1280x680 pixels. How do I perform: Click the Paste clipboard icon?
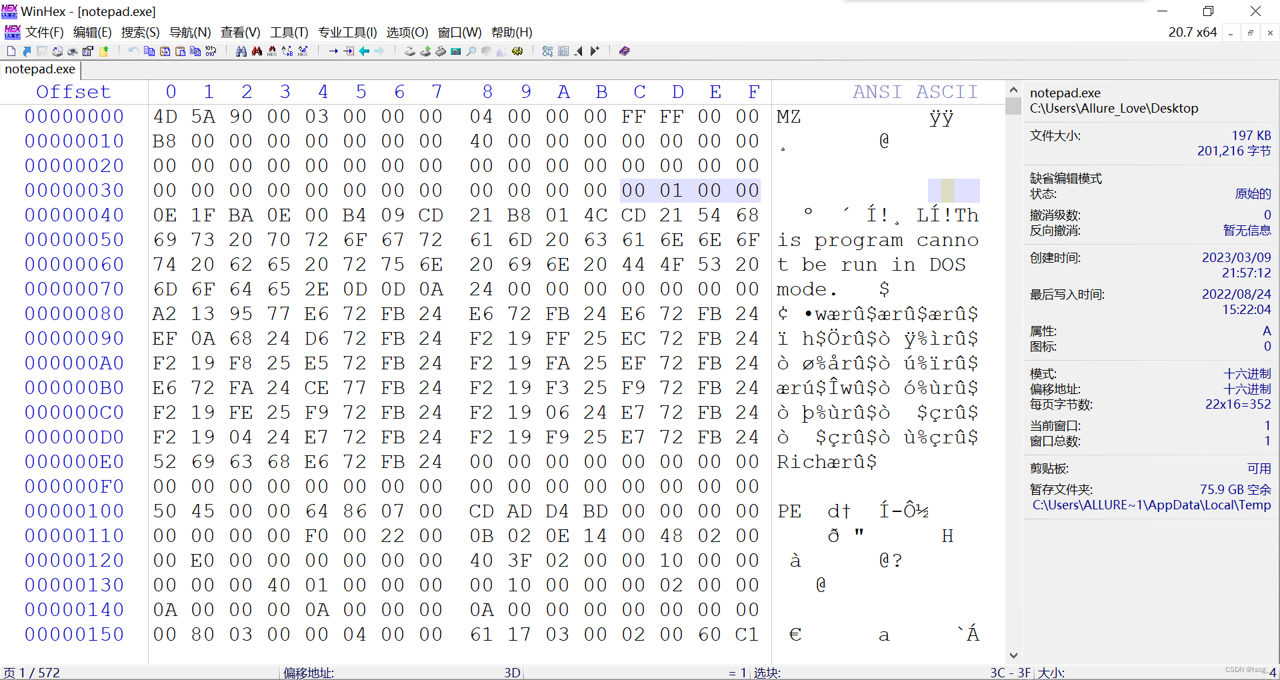point(180,51)
